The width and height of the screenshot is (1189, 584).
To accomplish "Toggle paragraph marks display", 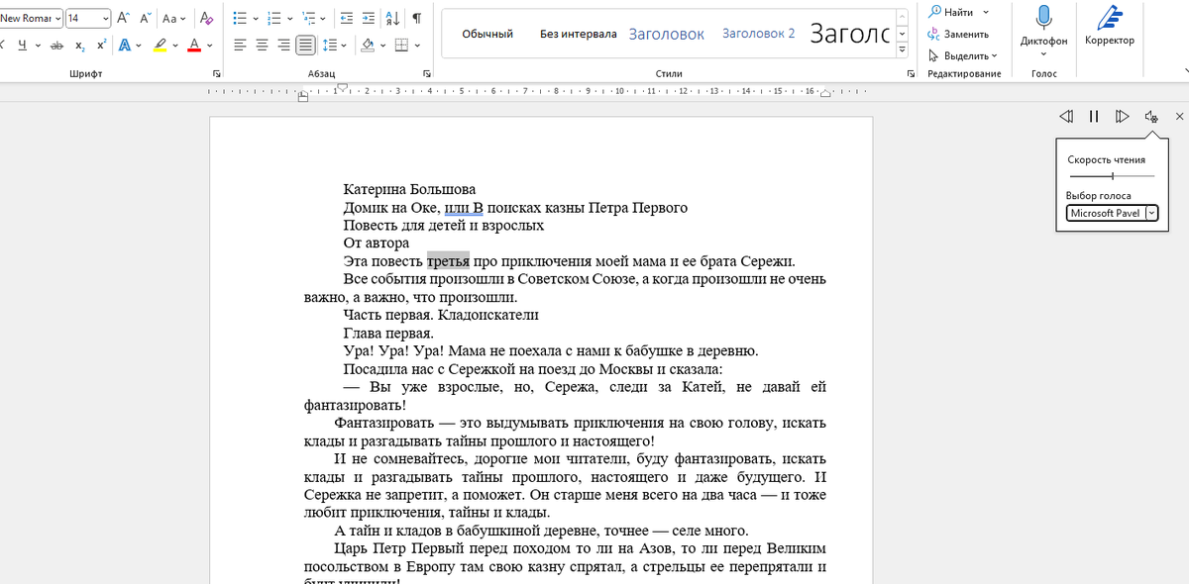I will [x=416, y=19].
